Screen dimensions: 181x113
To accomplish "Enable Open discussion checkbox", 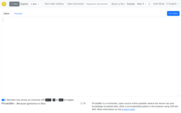I will (65, 4).
